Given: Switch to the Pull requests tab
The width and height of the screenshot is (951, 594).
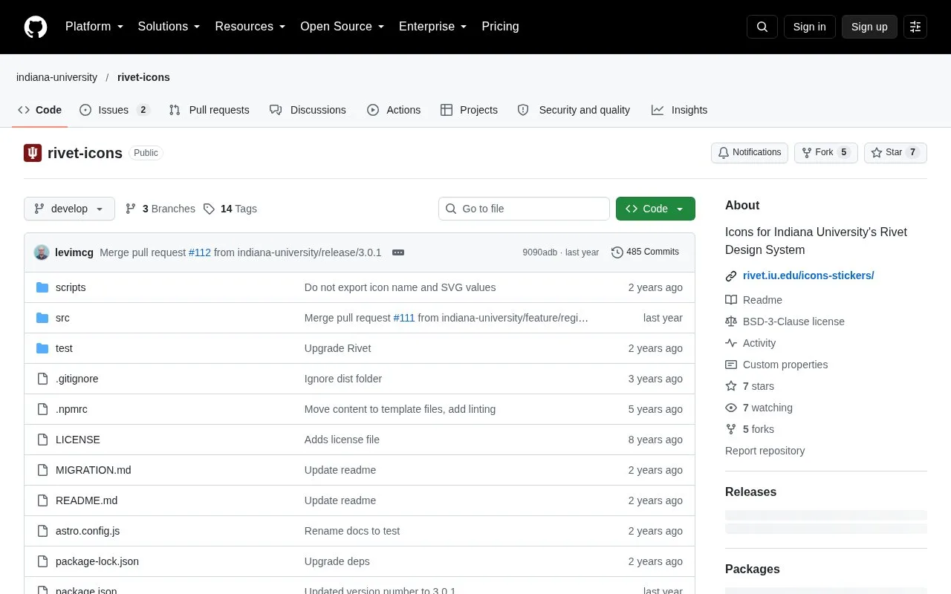Looking at the screenshot, I should point(209,110).
